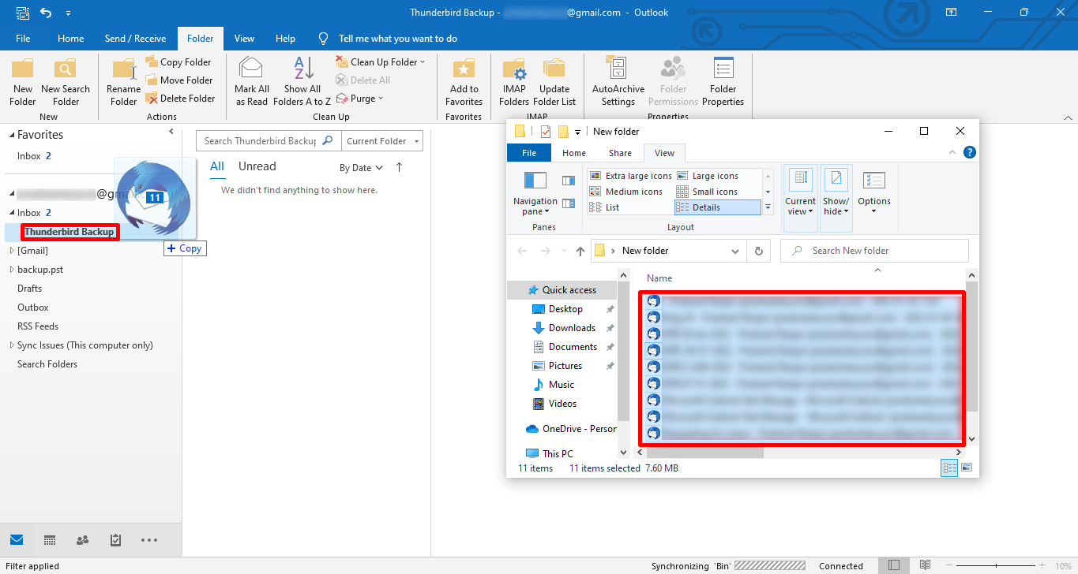Screen dimensions: 1078x574
Task: Open Show/hide dropdown in Explorer
Action: coord(836,199)
